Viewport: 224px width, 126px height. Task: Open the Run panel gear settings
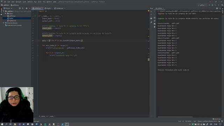[x=217, y=8]
